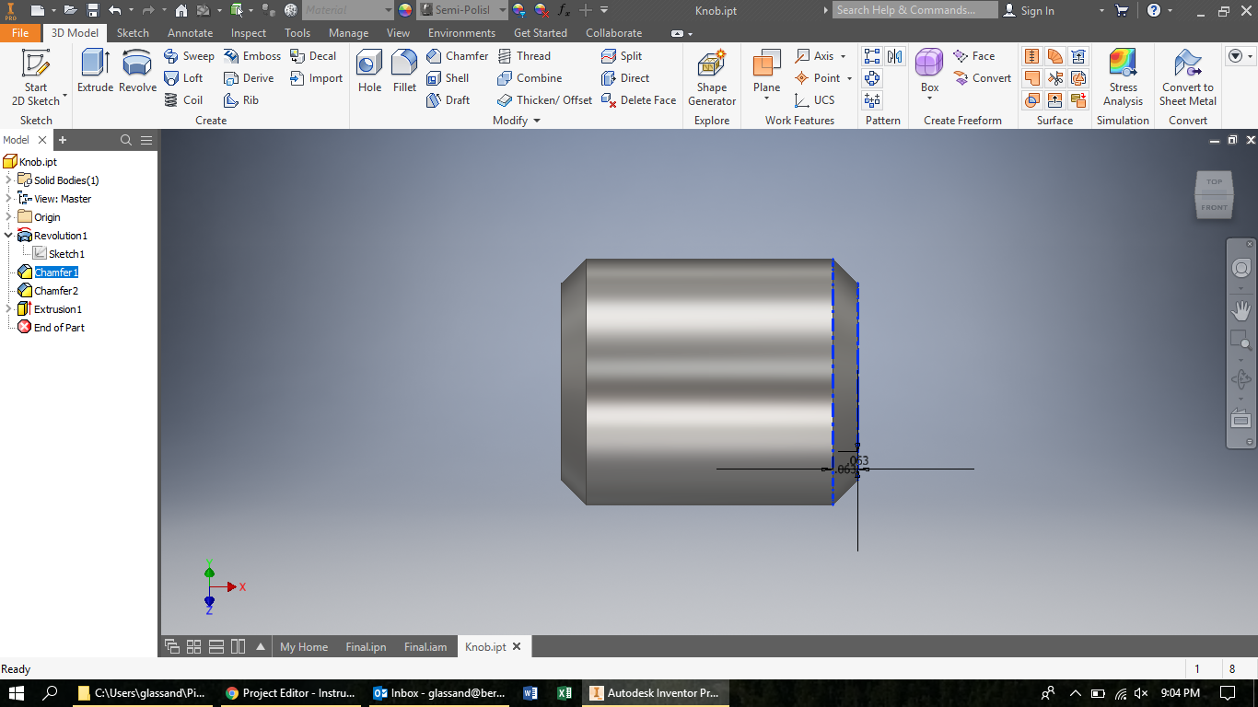This screenshot has height=707, width=1258.
Task: Select the Revolve tool
Action: [137, 72]
